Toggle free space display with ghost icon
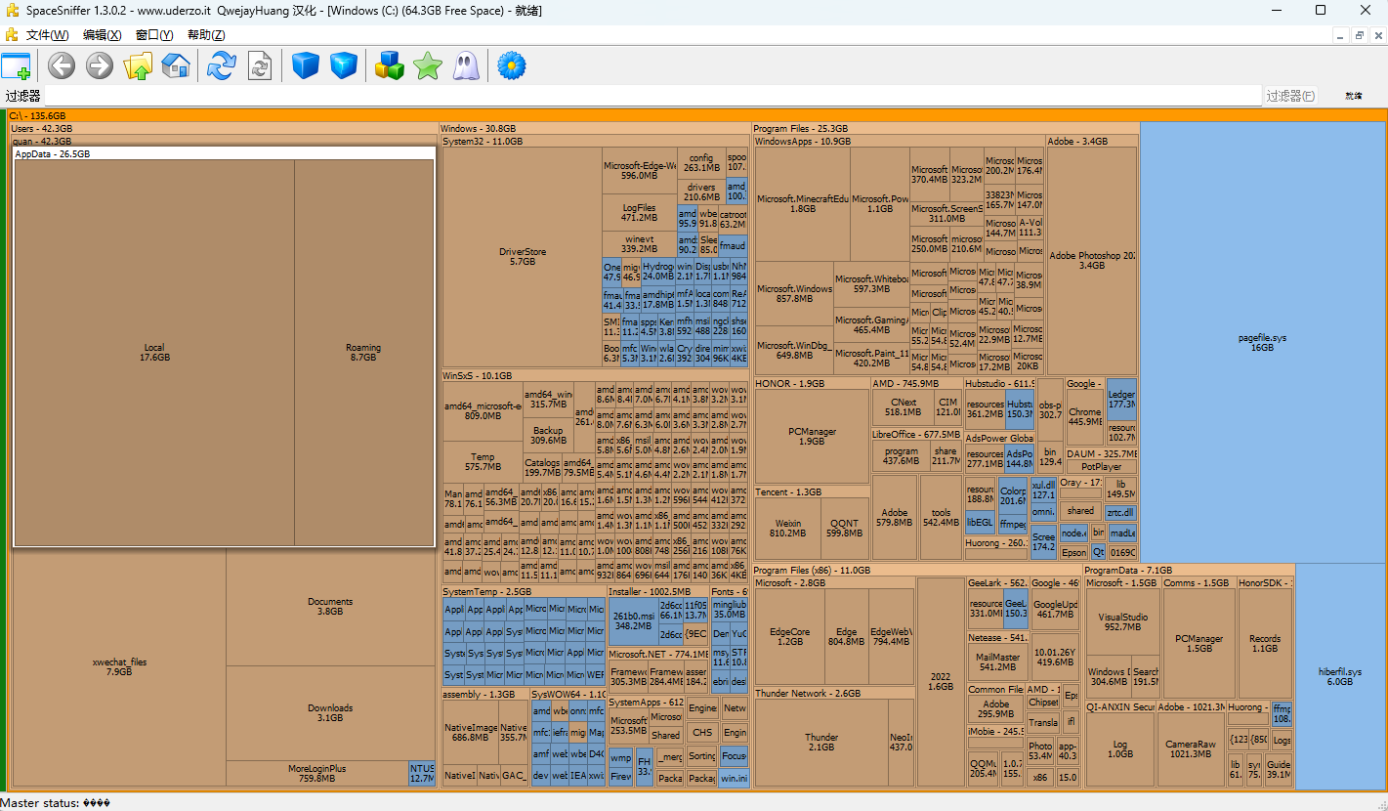Image resolution: width=1388 pixels, height=811 pixels. tap(466, 66)
